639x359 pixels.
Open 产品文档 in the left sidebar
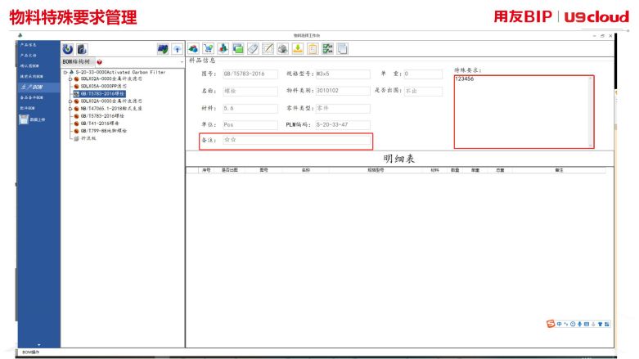29,55
